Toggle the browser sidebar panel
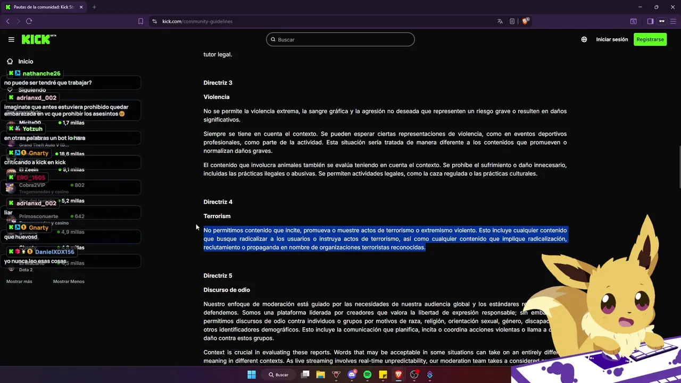 (x=650, y=21)
